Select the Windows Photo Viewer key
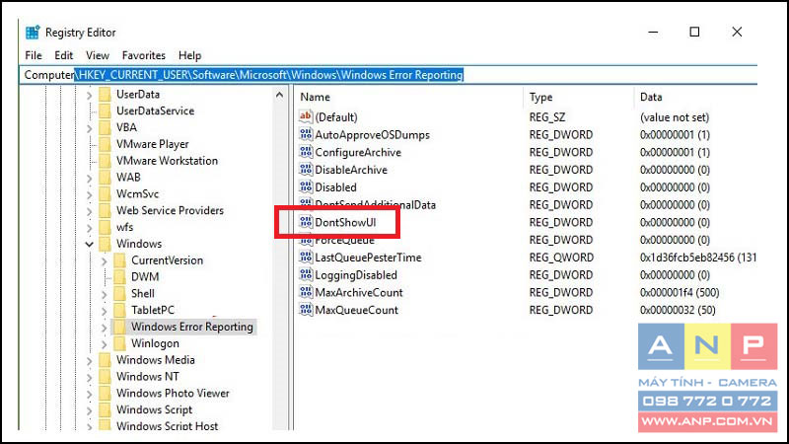This screenshot has height=444, width=789. (x=173, y=393)
